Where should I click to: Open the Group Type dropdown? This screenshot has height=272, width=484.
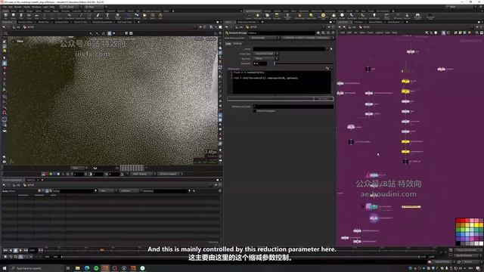pyautogui.click(x=266, y=54)
